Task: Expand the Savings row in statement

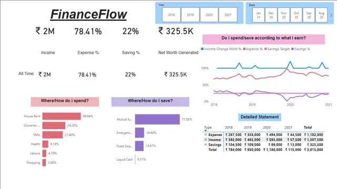Action: coord(206,145)
